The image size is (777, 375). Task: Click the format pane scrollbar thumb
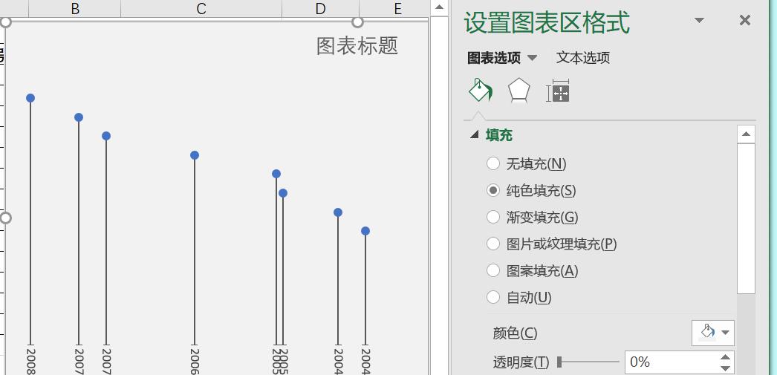(747, 218)
